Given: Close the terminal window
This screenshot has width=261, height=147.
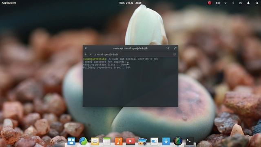Looking at the screenshot, I should pos(86,48).
